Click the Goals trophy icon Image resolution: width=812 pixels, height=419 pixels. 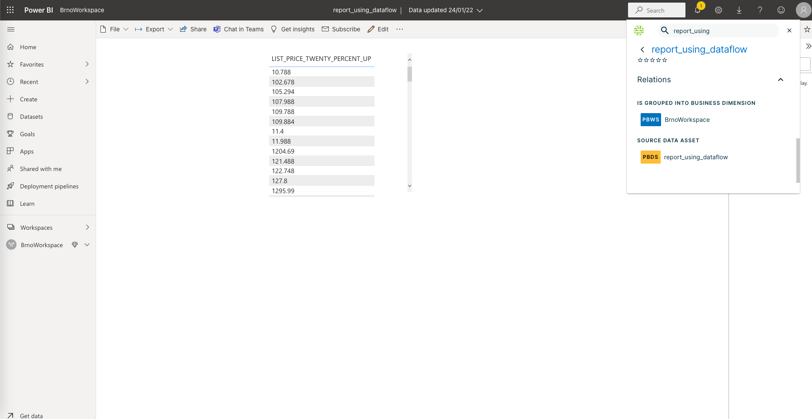pyautogui.click(x=10, y=134)
